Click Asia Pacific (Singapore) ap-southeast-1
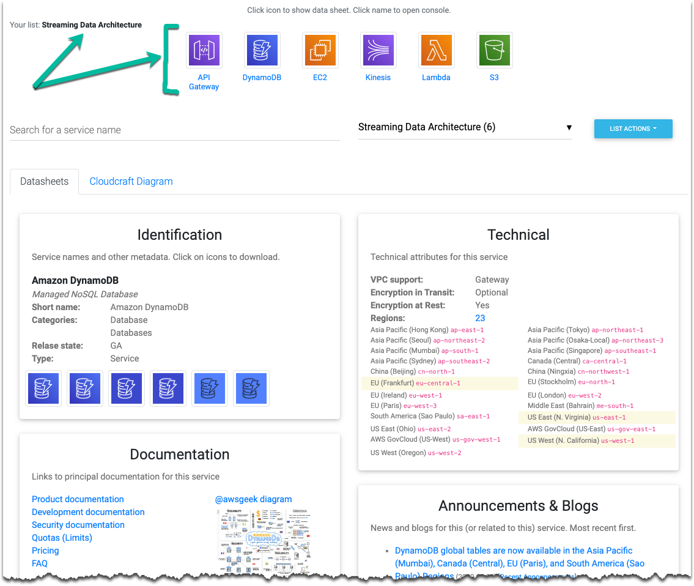This screenshot has height=586, width=694. pos(592,350)
